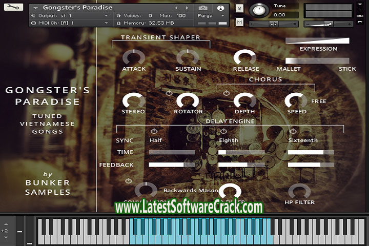Click the pitch bend wheel strip
The height and width of the screenshot is (246, 369).
tap(19, 230)
